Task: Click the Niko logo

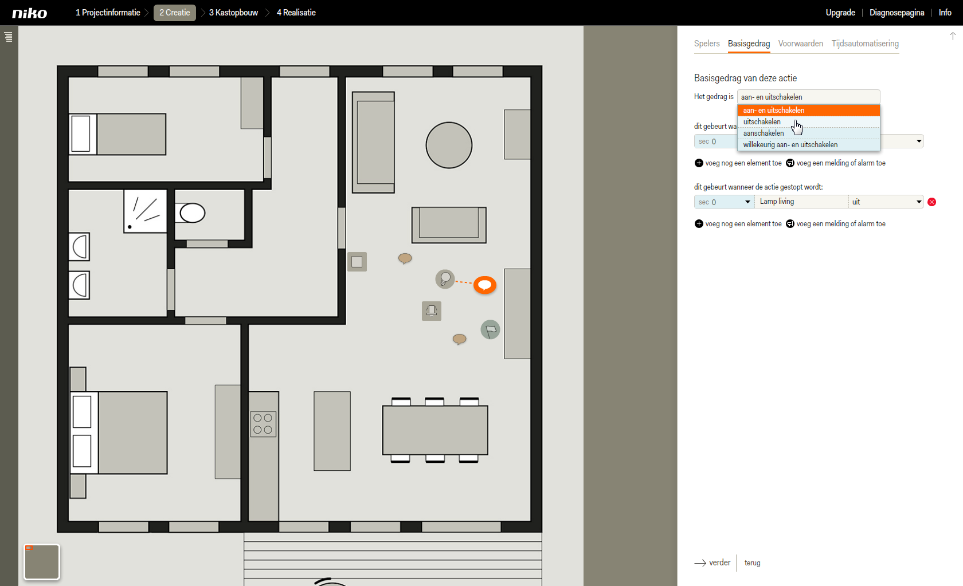Action: tap(30, 13)
